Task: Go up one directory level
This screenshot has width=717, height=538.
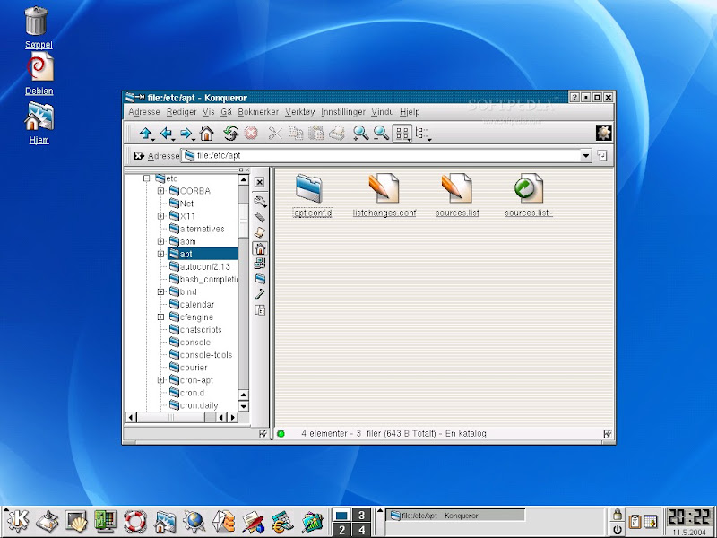Action: (145, 134)
